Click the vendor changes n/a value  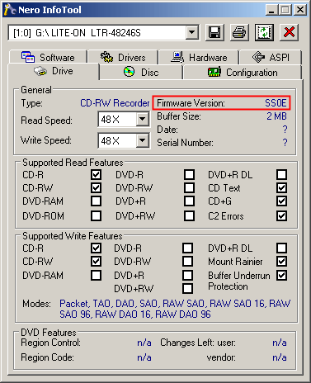pos(280,357)
